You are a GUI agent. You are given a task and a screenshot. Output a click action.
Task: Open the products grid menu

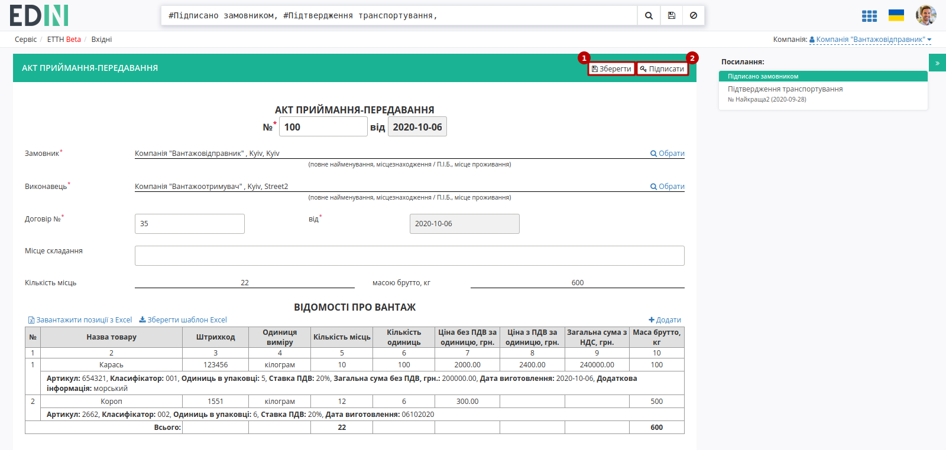tap(869, 16)
